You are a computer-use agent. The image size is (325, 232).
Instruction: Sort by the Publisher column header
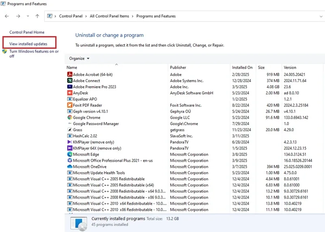(x=199, y=67)
